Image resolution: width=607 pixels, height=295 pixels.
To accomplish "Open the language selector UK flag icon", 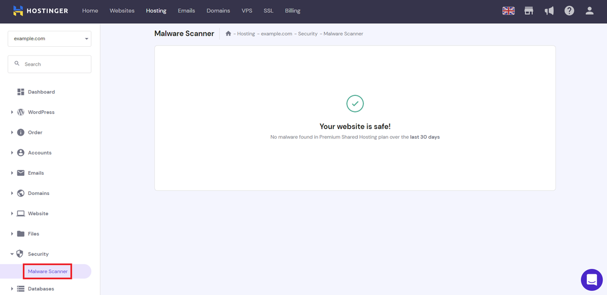I will point(508,11).
